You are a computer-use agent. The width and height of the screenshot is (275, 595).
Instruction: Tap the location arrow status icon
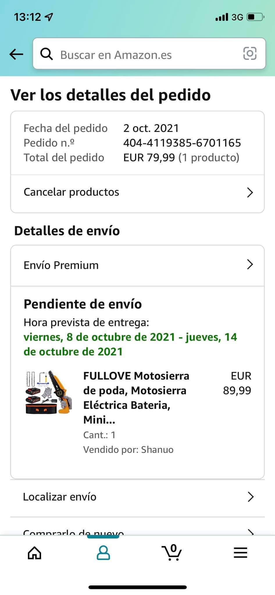point(49,17)
